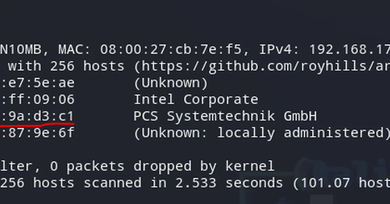Click "256 hosts" in the scan header line

[87, 66]
